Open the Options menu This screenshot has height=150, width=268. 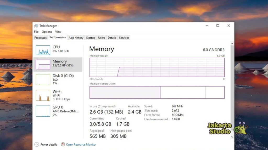point(47,32)
